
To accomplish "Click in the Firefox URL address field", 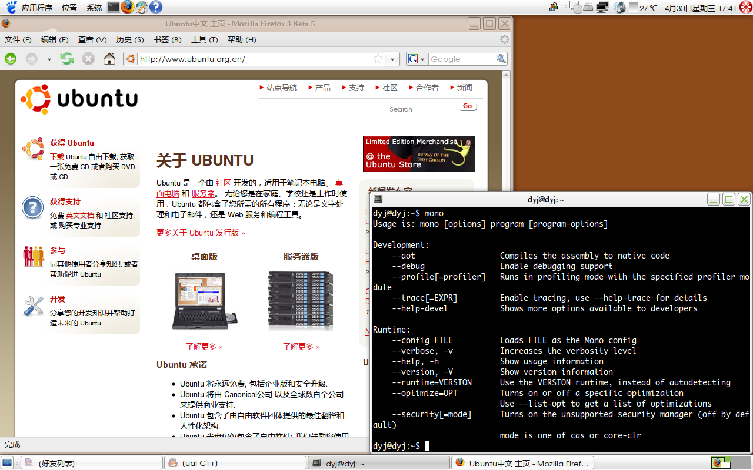I will click(x=255, y=59).
